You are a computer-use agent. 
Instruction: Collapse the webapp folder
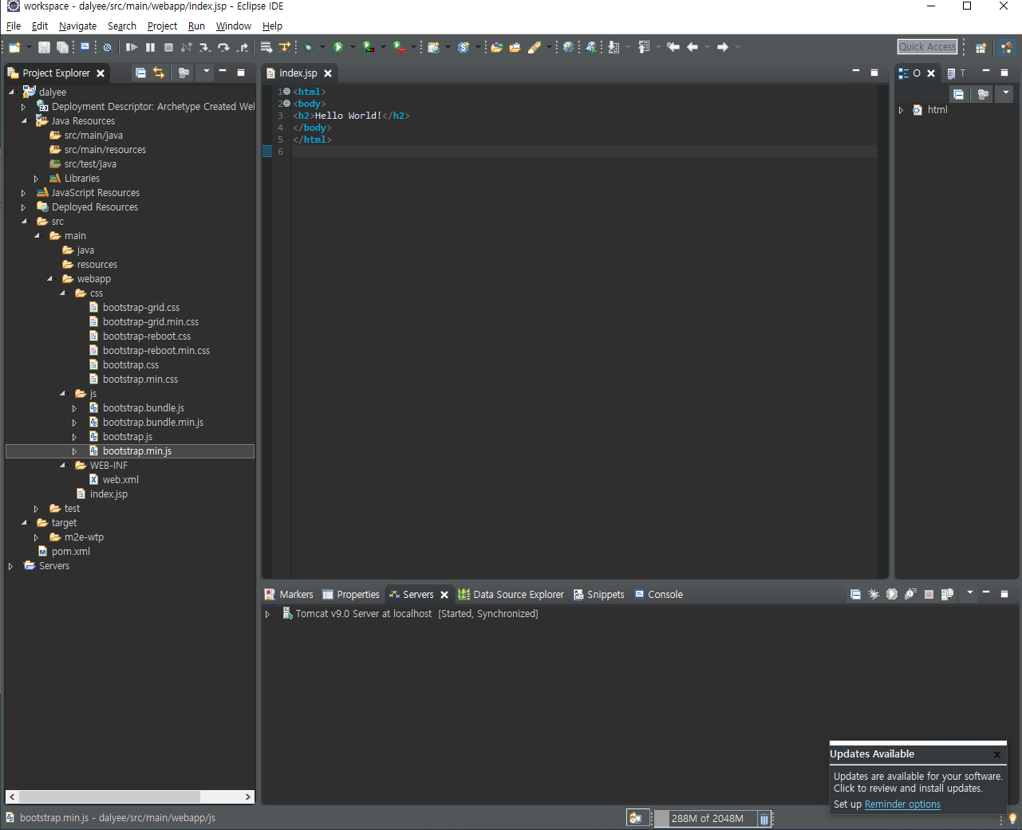[x=49, y=279]
